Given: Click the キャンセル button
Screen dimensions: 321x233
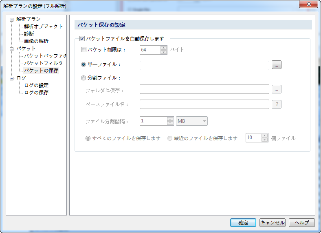Looking at the screenshot, I should pyautogui.click(x=272, y=223).
